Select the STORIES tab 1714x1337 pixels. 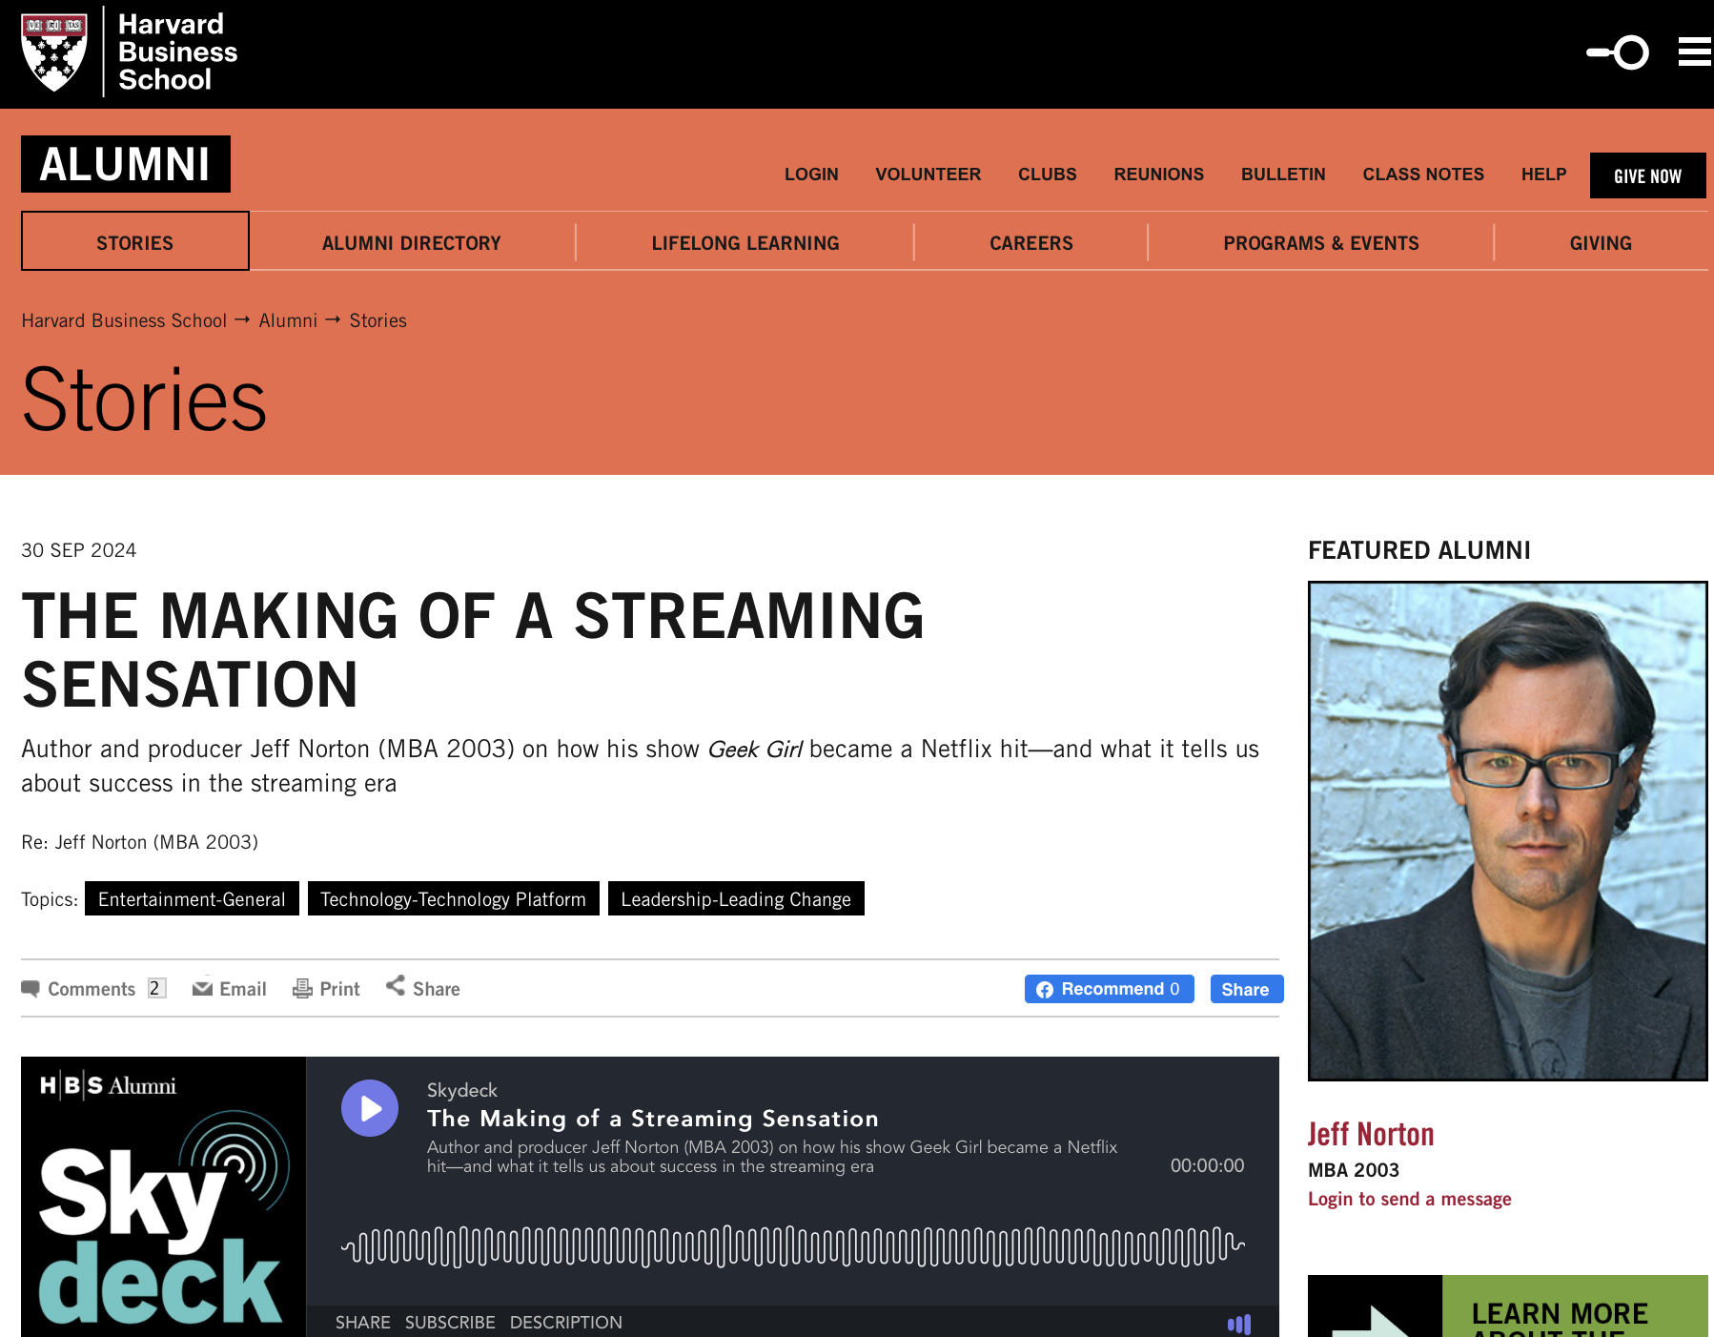tap(135, 242)
